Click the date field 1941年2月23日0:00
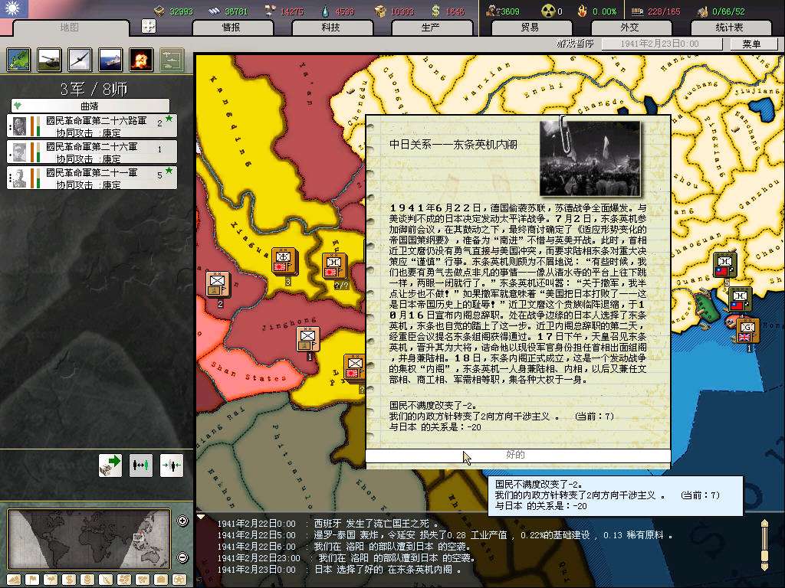Image resolution: width=785 pixels, height=588 pixels. (662, 44)
